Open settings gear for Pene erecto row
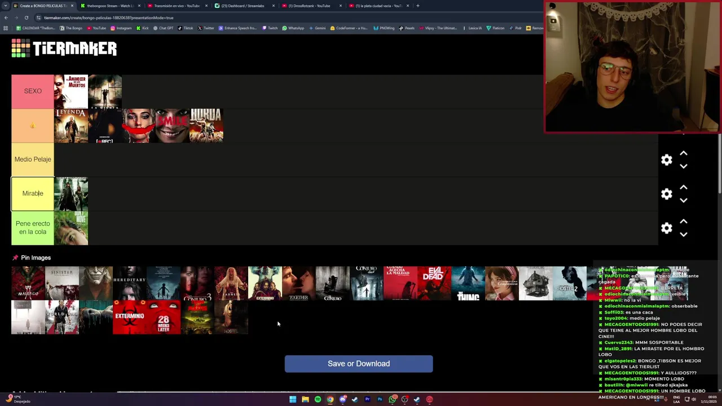Screen dimensions: 722x406 (667, 228)
